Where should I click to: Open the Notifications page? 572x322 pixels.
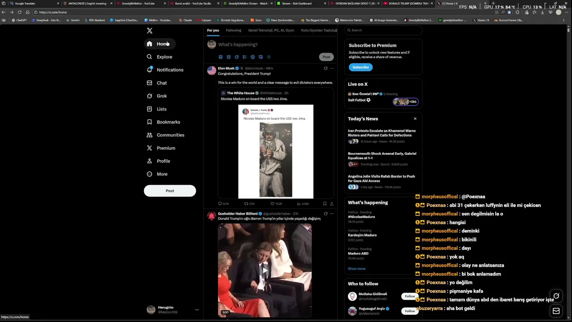click(x=165, y=70)
